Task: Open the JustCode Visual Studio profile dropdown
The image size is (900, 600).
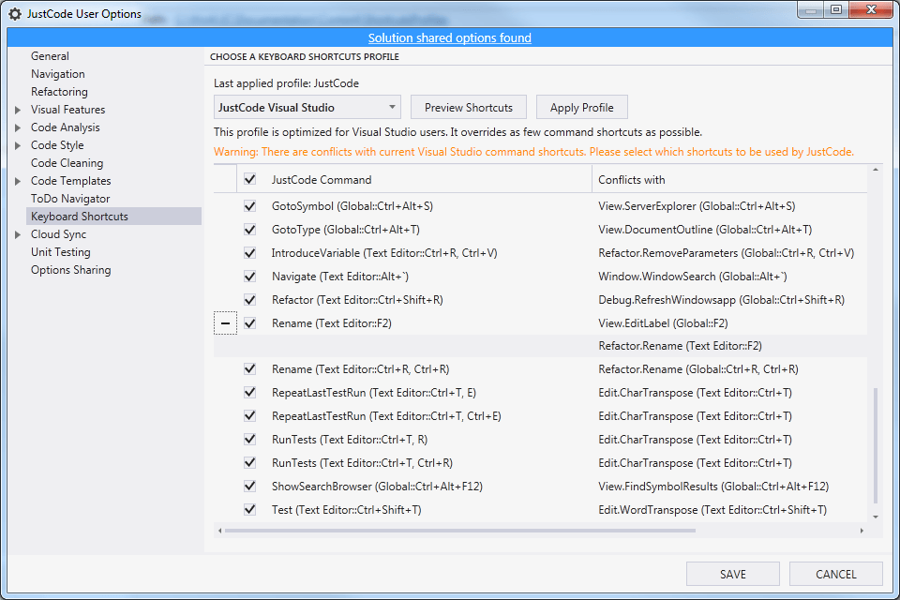Action: click(x=307, y=108)
